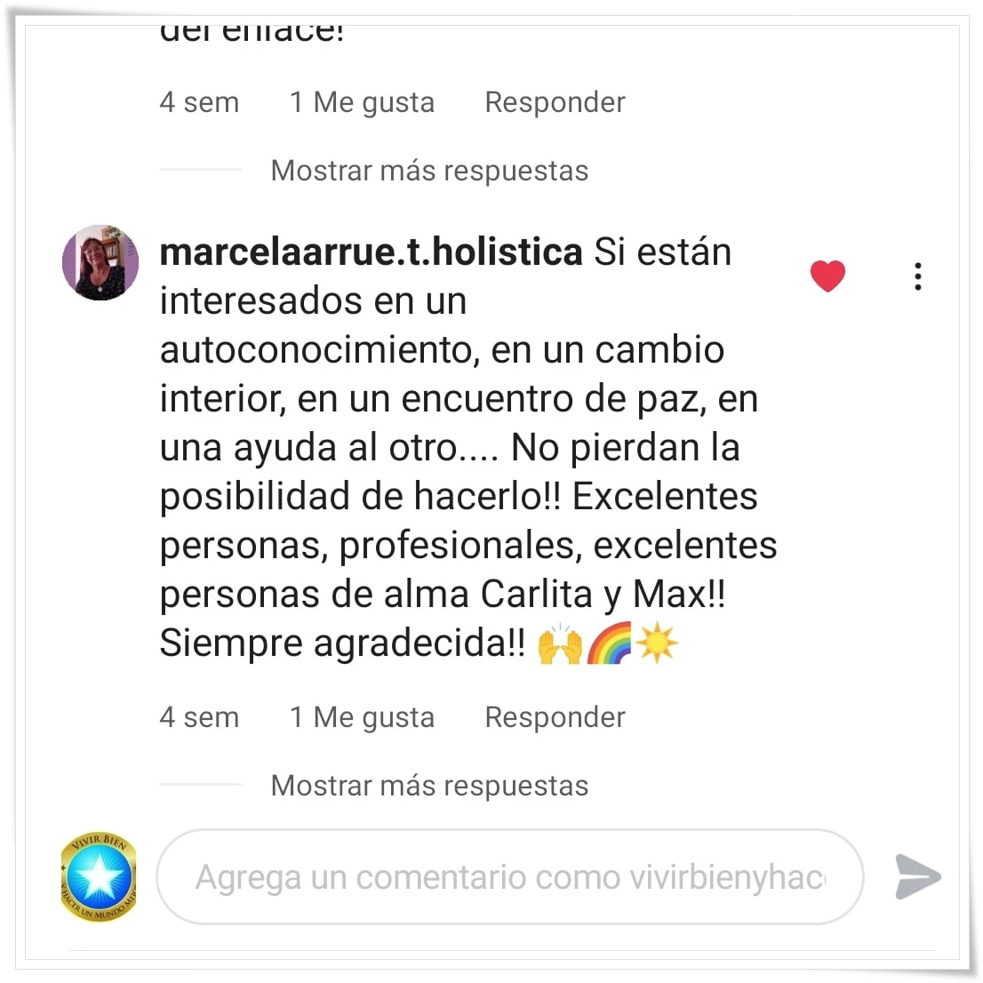View '1 Me gusta' on top comment
This screenshot has width=983, height=983.
pyautogui.click(x=363, y=103)
